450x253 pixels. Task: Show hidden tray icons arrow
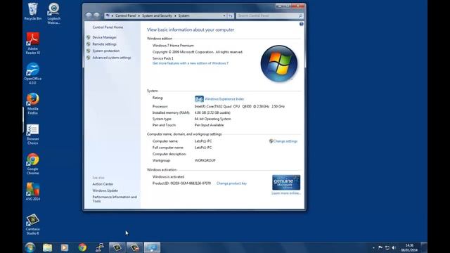pyautogui.click(x=373, y=247)
